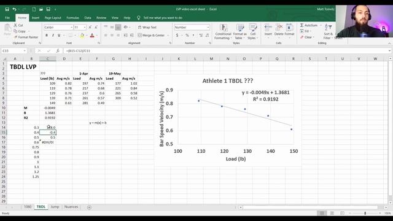
Task: Align text to the left
Action: pos(106,36)
